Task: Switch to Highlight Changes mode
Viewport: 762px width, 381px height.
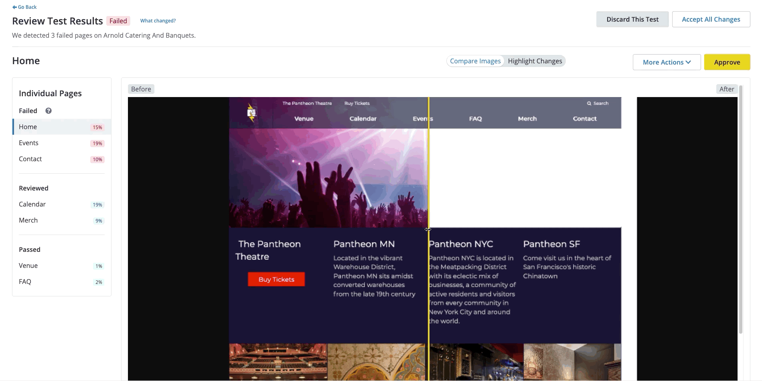Action: tap(535, 61)
